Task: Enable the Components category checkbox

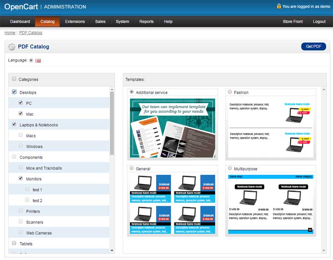Action: (14, 157)
